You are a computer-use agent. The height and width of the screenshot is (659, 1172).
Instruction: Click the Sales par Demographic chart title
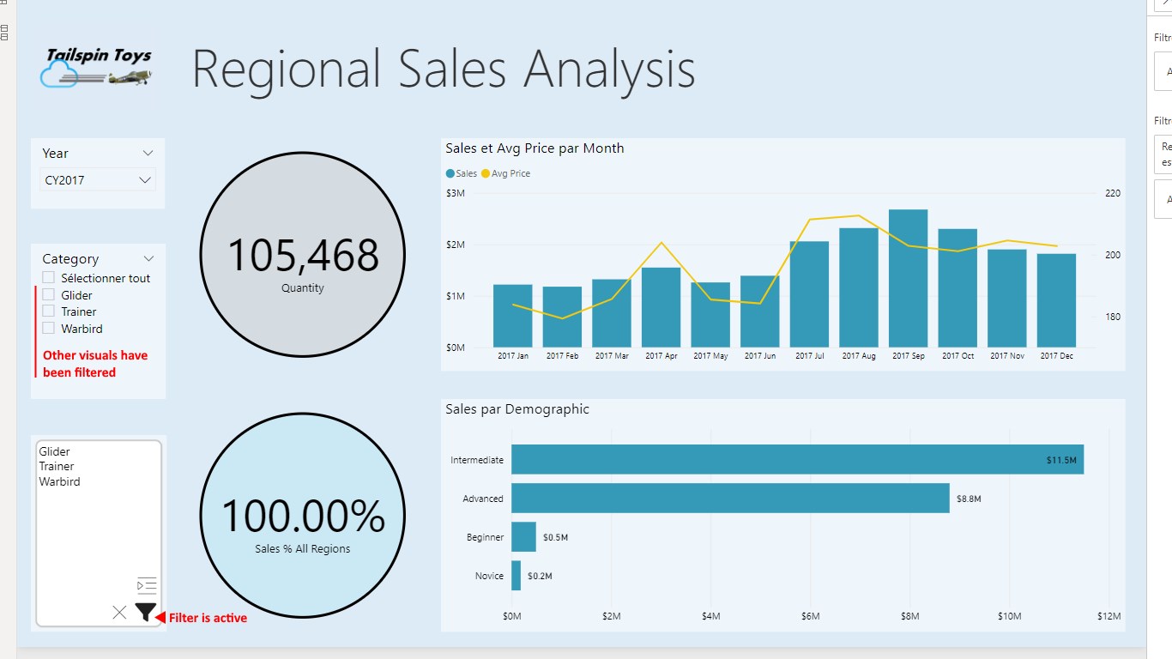517,409
